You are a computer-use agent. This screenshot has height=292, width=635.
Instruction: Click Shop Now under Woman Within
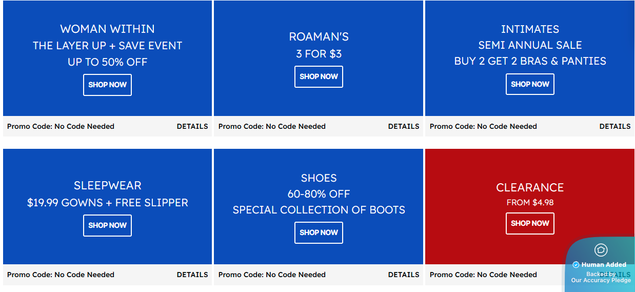pyautogui.click(x=107, y=85)
